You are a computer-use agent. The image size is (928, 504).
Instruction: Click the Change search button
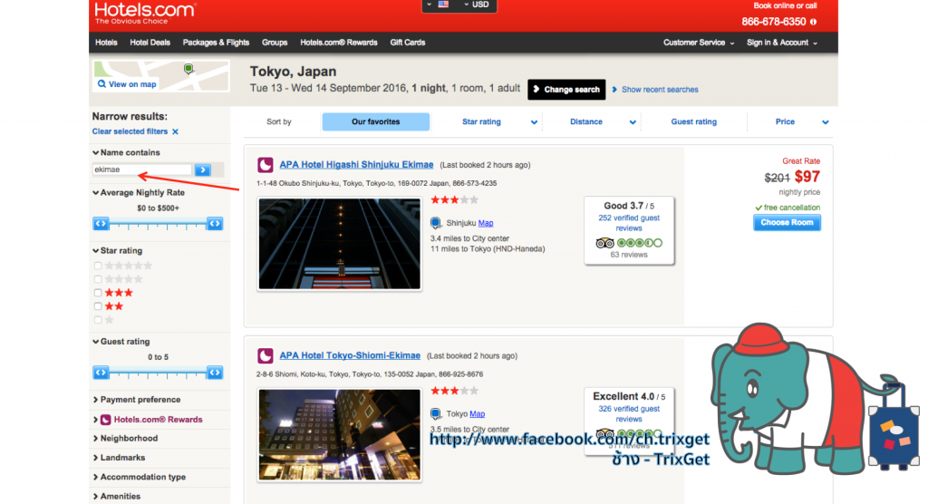point(566,89)
